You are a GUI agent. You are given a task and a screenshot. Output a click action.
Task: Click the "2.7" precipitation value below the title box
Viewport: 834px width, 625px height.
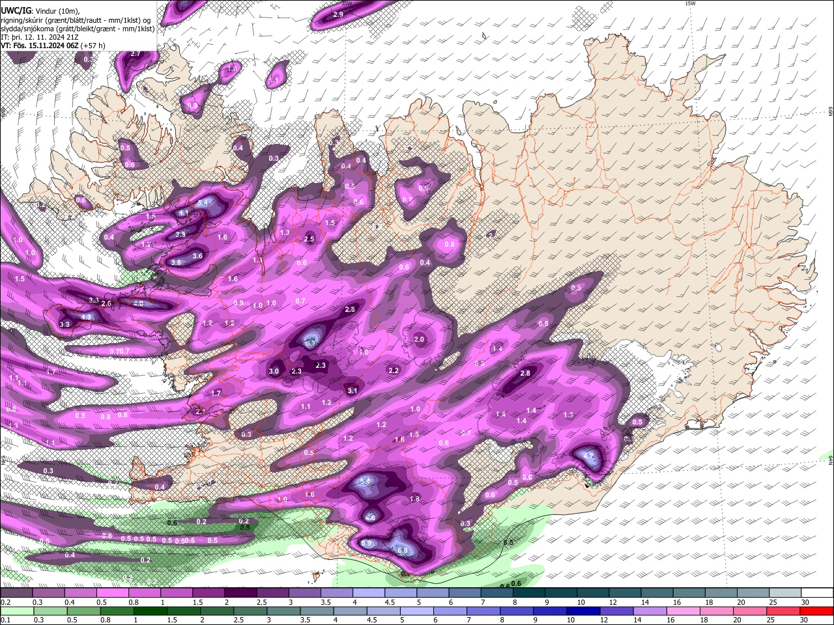coord(136,53)
